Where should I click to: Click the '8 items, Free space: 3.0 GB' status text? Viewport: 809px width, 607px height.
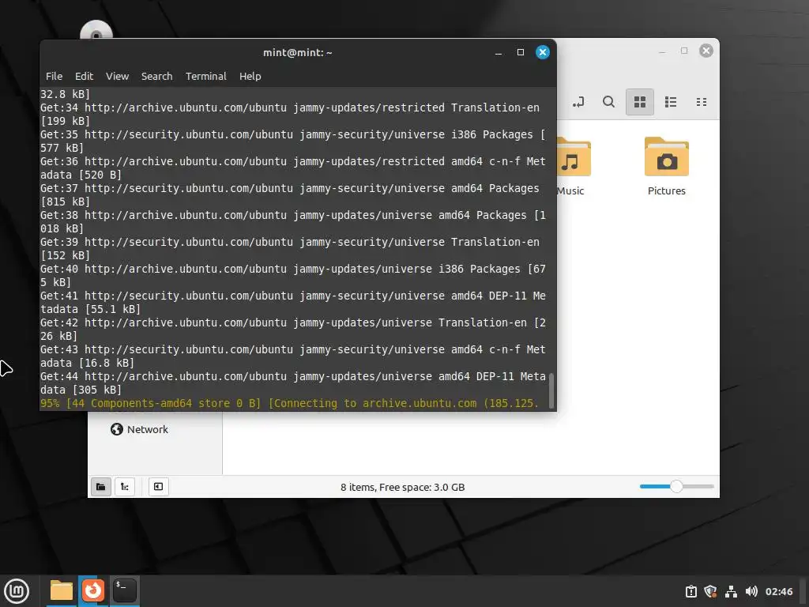click(x=402, y=487)
